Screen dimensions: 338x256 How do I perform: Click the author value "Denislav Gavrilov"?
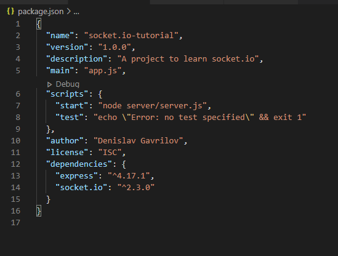click(138, 141)
